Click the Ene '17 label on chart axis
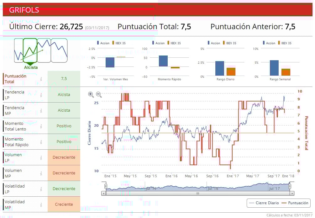 point(233,176)
